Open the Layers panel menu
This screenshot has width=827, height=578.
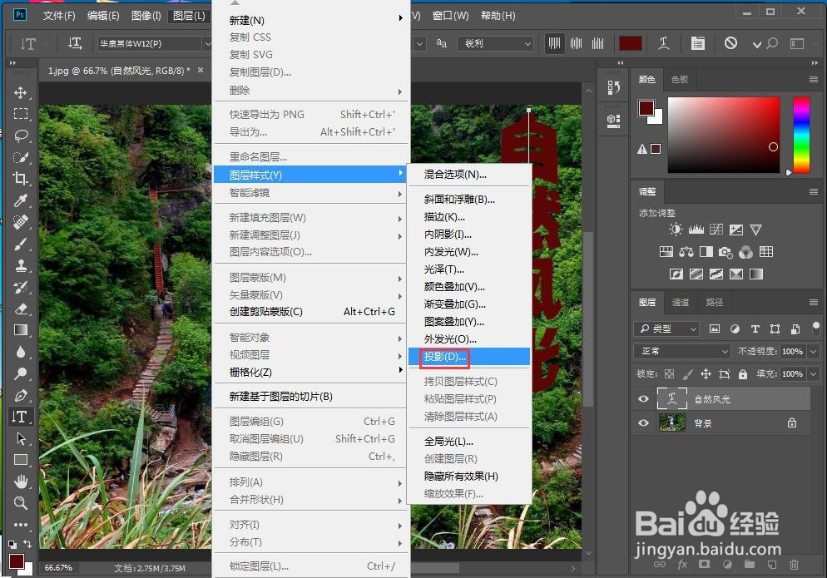pyautogui.click(x=814, y=302)
